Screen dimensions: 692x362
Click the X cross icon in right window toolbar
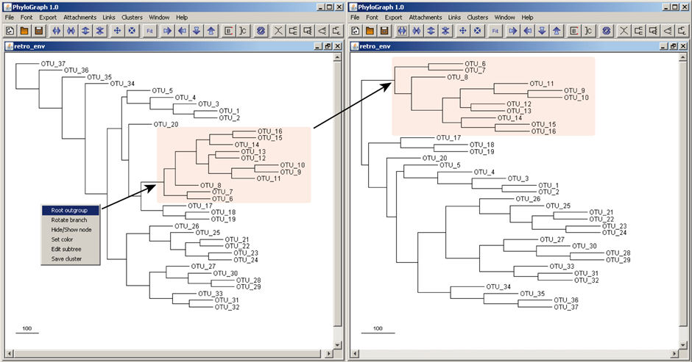tap(624, 31)
